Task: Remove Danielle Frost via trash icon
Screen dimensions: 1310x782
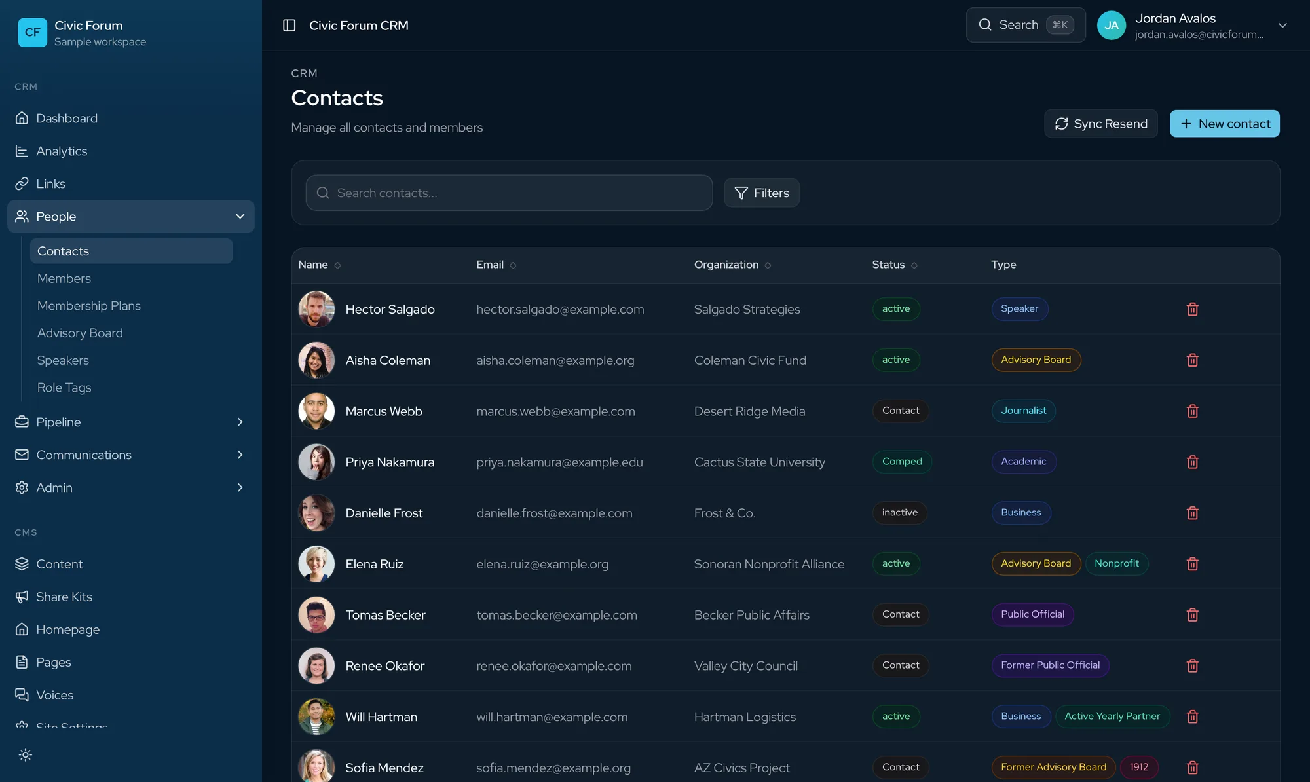Action: (1192, 513)
